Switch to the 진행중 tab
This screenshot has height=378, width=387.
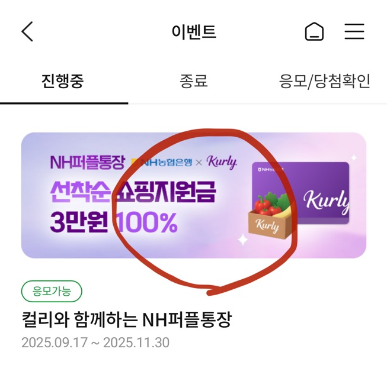63,81
